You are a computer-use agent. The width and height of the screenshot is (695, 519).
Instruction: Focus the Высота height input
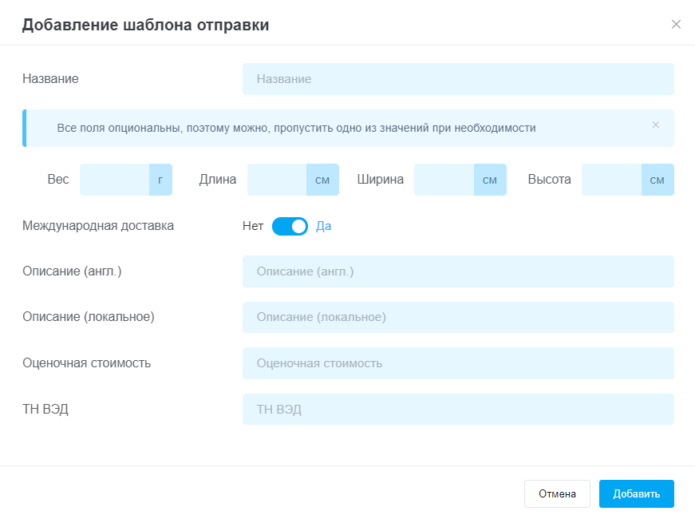[x=611, y=180]
